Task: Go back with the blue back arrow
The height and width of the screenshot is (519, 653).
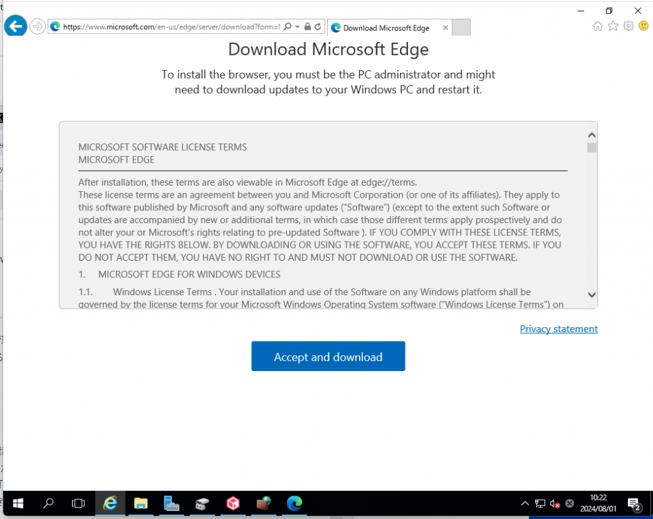Action: point(15,26)
